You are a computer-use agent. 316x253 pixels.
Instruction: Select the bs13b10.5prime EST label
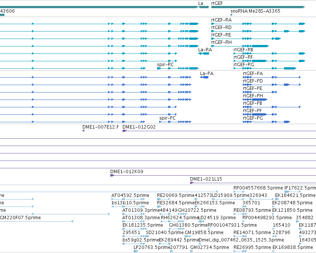coord(130,203)
